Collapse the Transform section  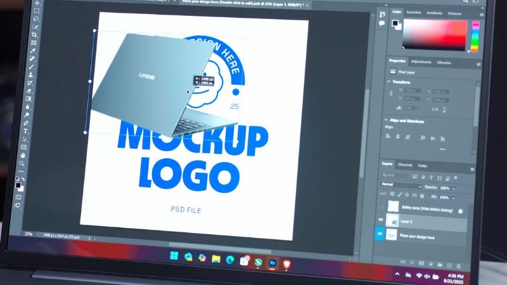click(x=388, y=81)
